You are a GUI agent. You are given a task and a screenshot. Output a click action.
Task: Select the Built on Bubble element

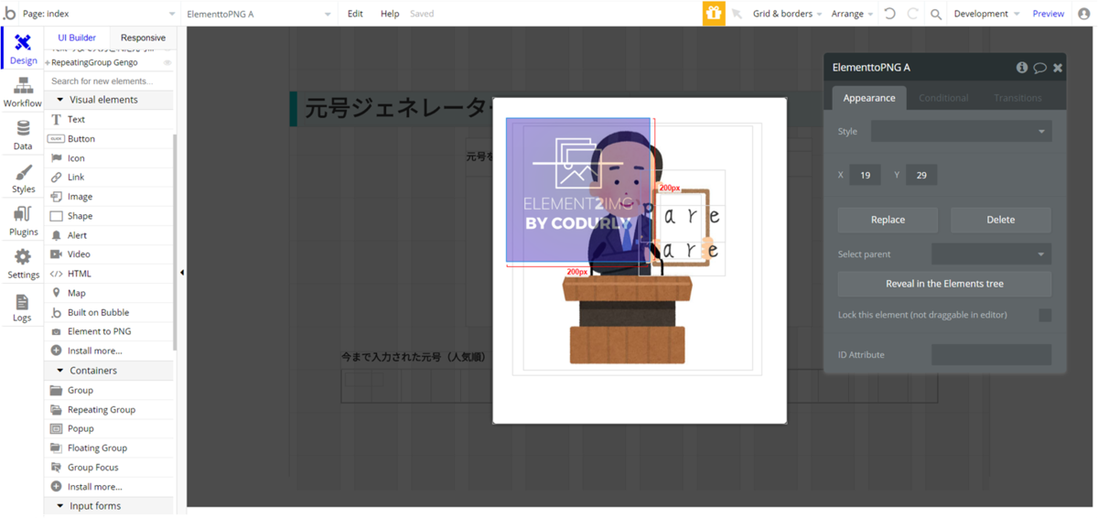109,312
